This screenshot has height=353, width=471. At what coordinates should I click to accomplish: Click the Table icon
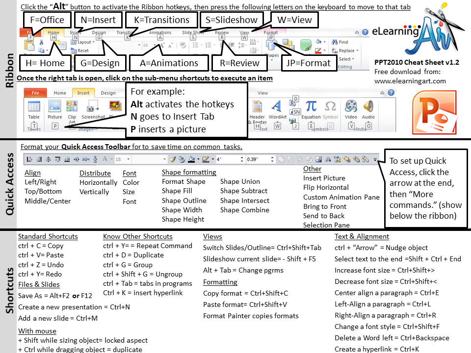point(34,106)
